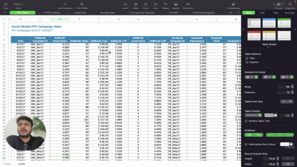The image size is (297, 167).
Task: Open the header columns count dropdown
Action: pos(252,77)
